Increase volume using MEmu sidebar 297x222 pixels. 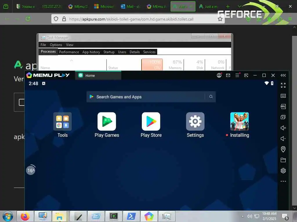pos(283,128)
